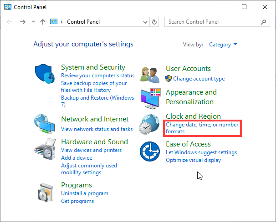This screenshot has width=276, height=222.
Task: Click the User Accounts people icon
Action: click(151, 74)
